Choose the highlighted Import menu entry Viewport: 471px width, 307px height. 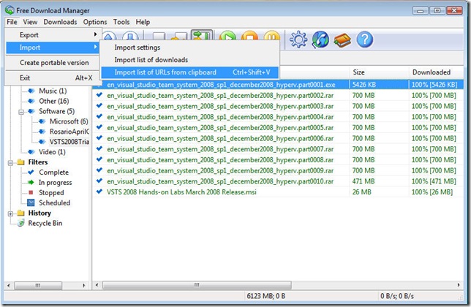point(53,48)
